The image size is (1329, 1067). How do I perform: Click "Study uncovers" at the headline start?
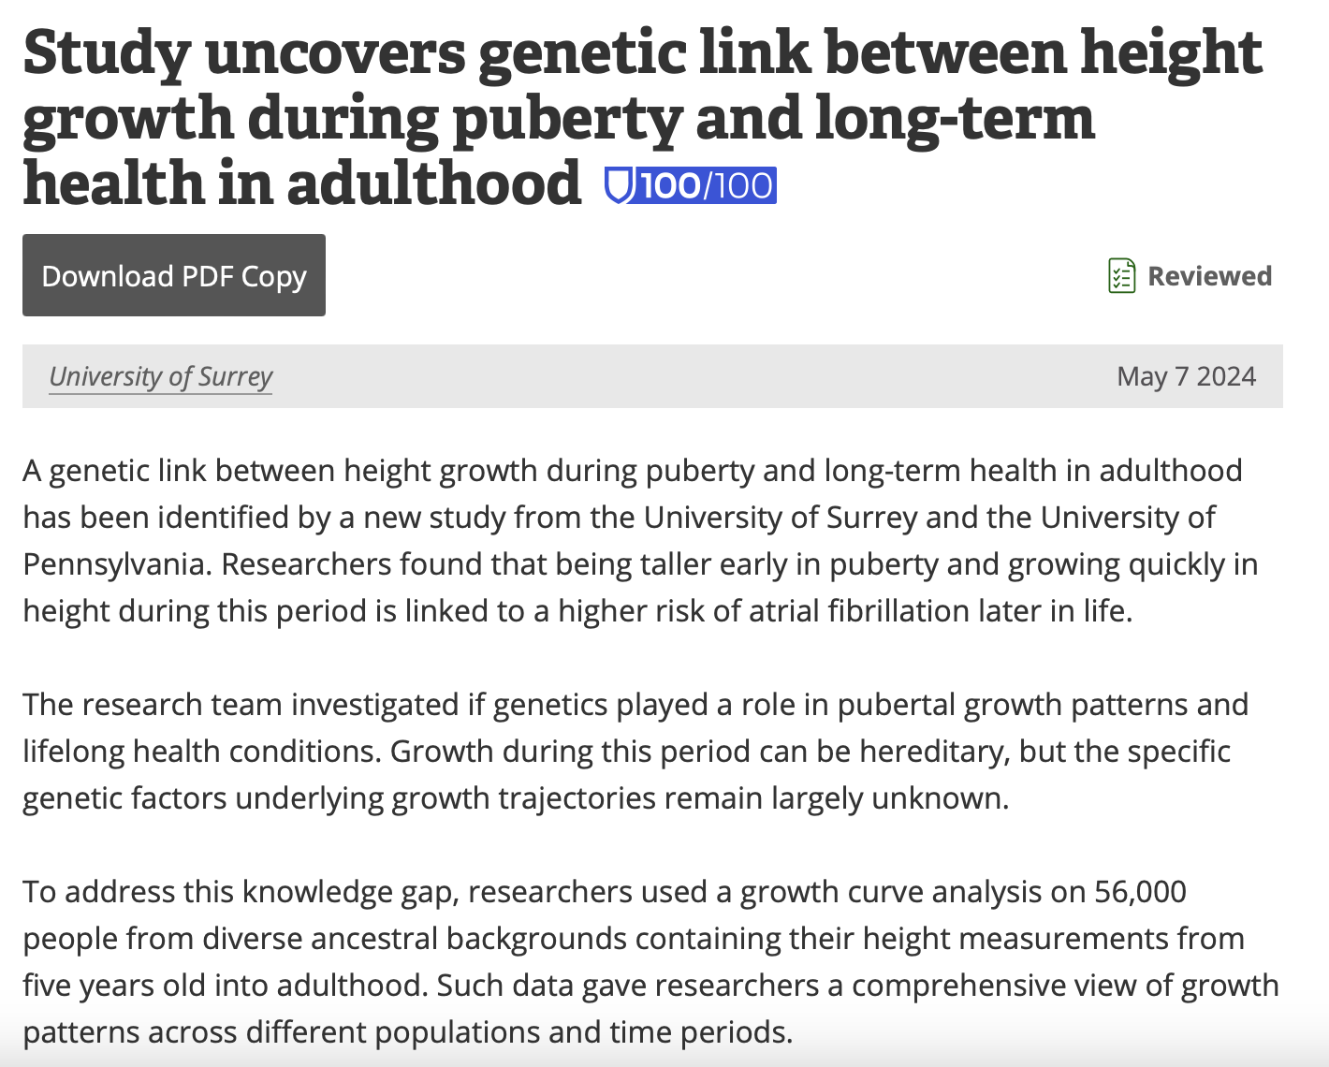pyautogui.click(x=243, y=51)
